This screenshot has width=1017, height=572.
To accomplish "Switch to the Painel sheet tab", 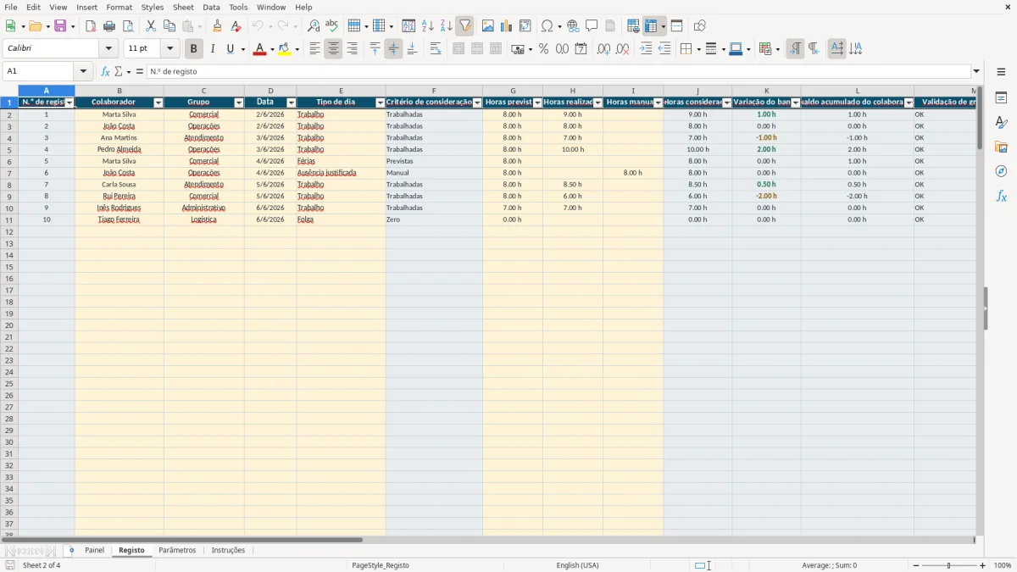I will point(94,551).
